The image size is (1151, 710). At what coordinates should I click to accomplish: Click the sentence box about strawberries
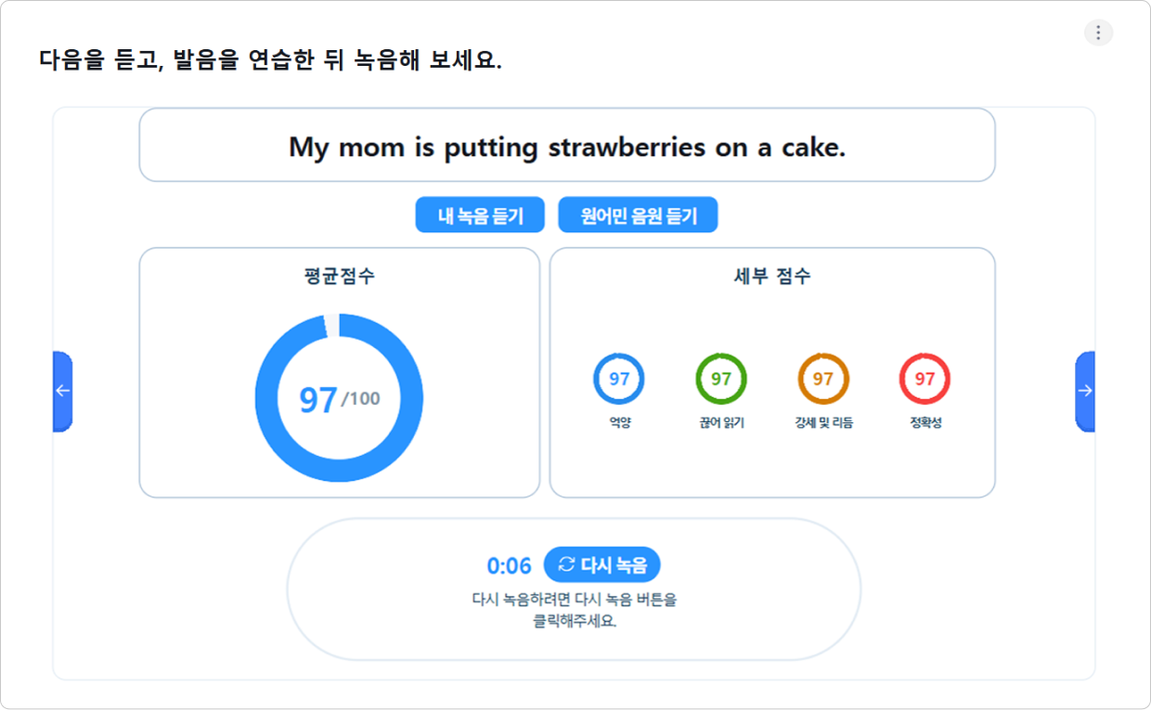click(x=567, y=146)
